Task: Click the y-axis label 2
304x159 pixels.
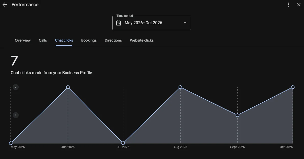Action: 16,87
